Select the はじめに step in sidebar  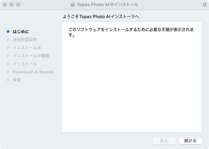[21, 32]
